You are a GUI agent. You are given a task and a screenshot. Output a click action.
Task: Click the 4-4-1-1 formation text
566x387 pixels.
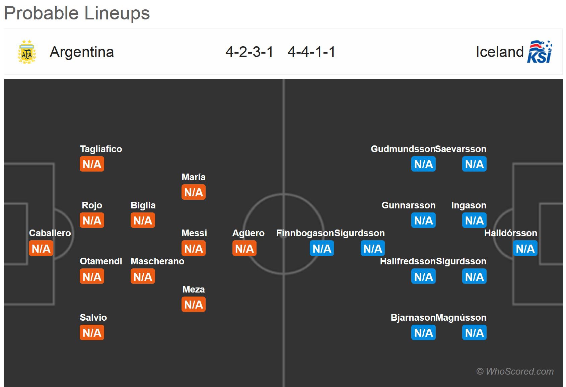(x=311, y=52)
